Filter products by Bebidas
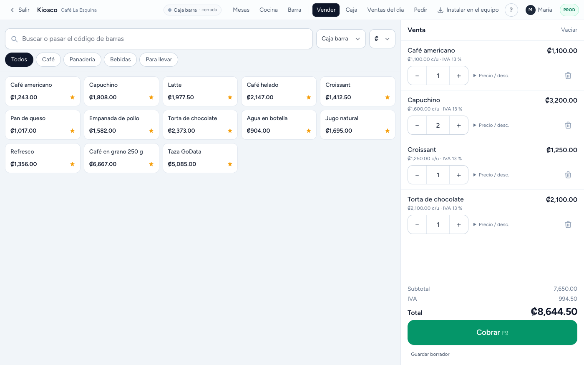The height and width of the screenshot is (365, 584). [x=121, y=60]
